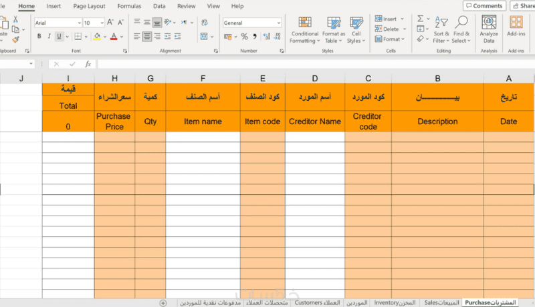Click the Align Right icon
Image resolution: width=535 pixels, height=307 pixels.
point(157,37)
